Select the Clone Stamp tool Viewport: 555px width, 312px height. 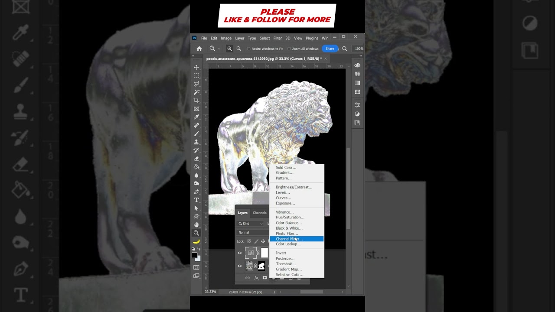pos(196,142)
